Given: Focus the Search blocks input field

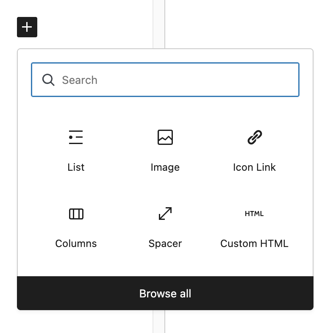Looking at the screenshot, I should pos(165,80).
